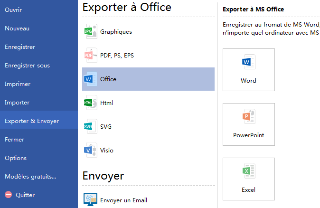Export to Excel format

[x=248, y=179]
